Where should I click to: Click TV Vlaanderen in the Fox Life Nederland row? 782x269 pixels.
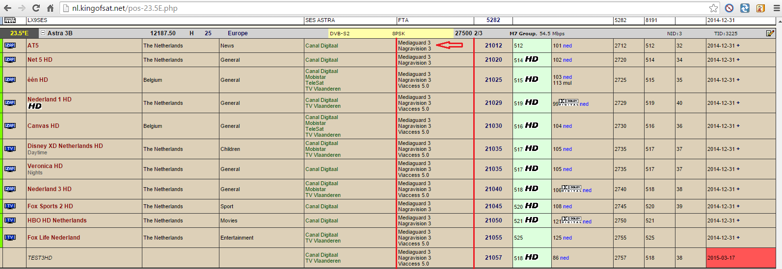[323, 241]
